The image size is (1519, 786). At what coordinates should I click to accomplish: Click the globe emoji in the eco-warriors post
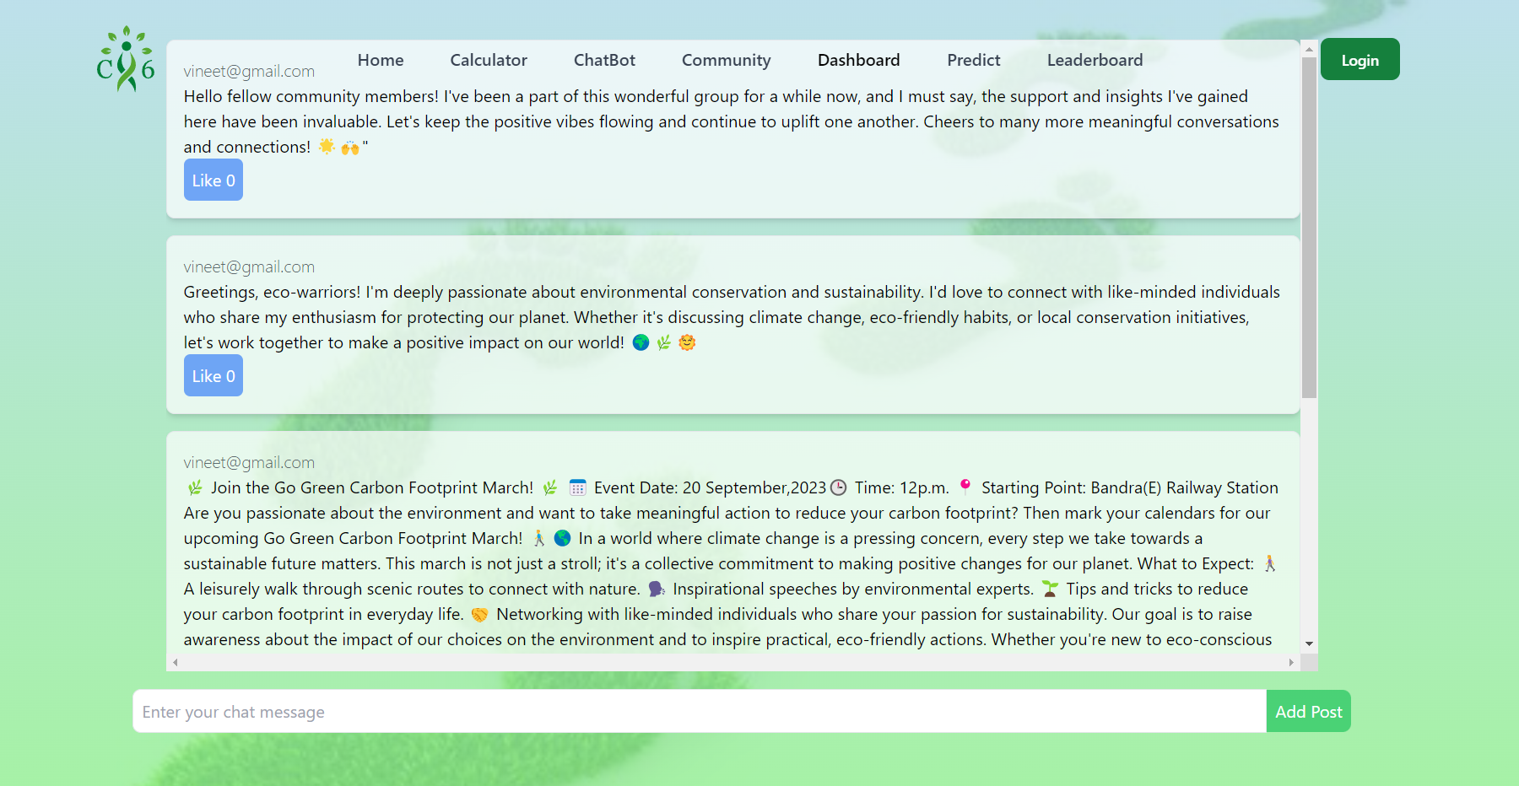(x=641, y=342)
